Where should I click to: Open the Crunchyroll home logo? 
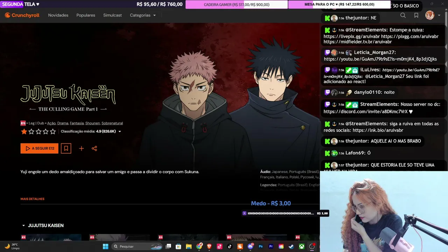click(x=22, y=15)
